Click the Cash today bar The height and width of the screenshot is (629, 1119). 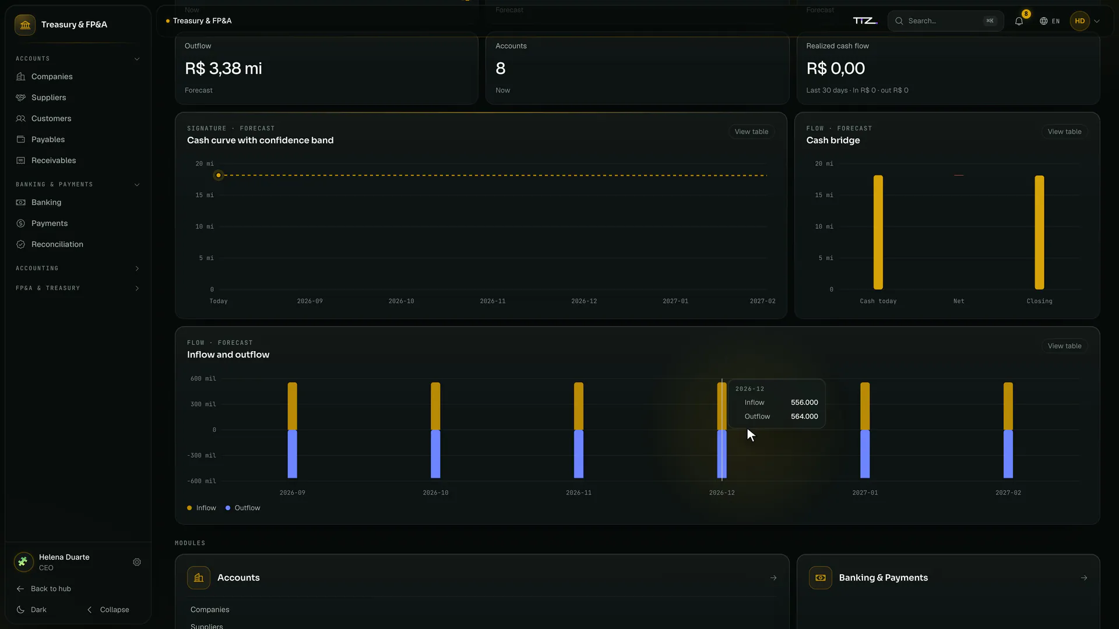878,232
